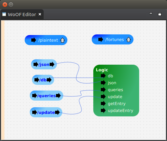This screenshot has height=141, width=167.
Task: Click the Logic section title
Action: click(102, 70)
